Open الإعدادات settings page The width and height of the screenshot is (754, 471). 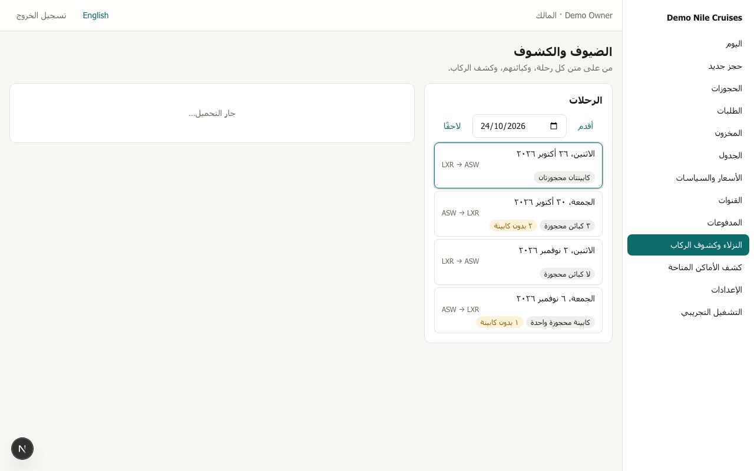[x=688, y=290]
